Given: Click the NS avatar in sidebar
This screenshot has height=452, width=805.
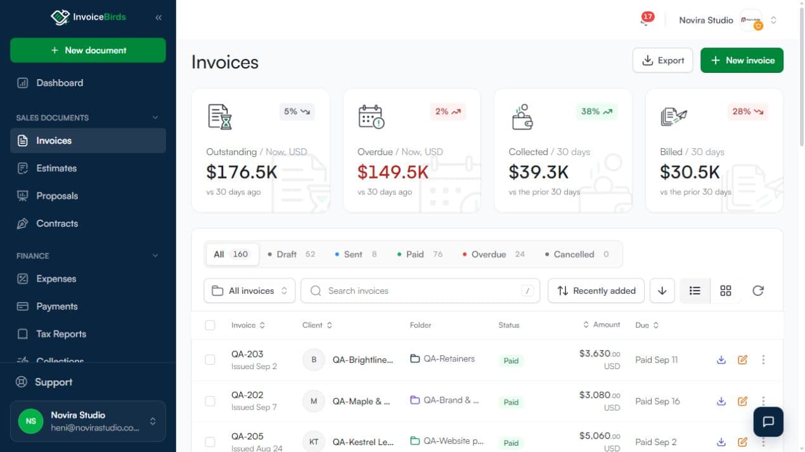Looking at the screenshot, I should [31, 421].
